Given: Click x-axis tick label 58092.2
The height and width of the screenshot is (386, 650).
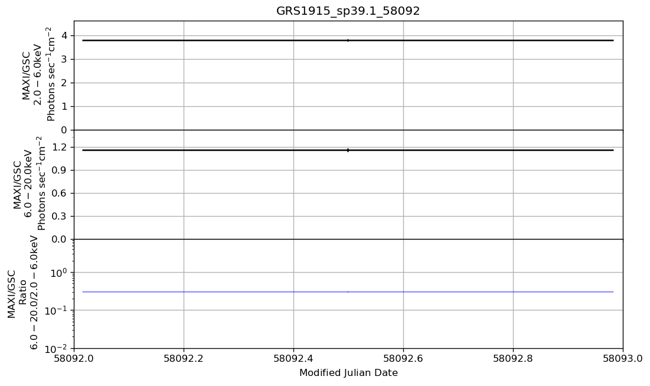Looking at the screenshot, I should (184, 358).
